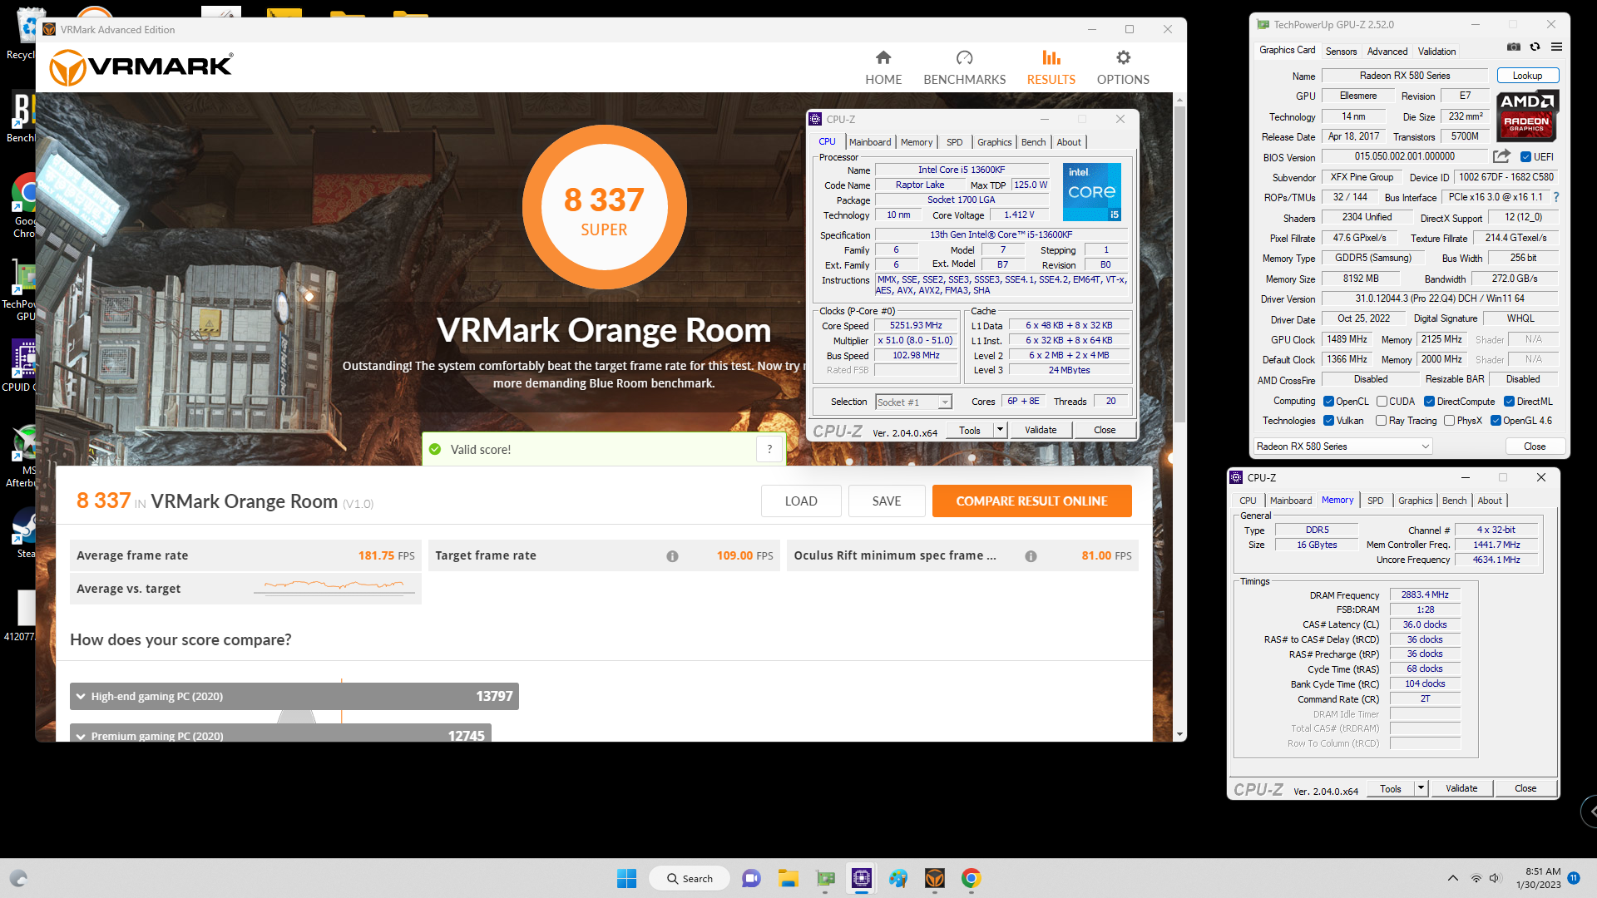The width and height of the screenshot is (1597, 898).
Task: Open CPU-Z taskbar icon
Action: click(x=862, y=878)
